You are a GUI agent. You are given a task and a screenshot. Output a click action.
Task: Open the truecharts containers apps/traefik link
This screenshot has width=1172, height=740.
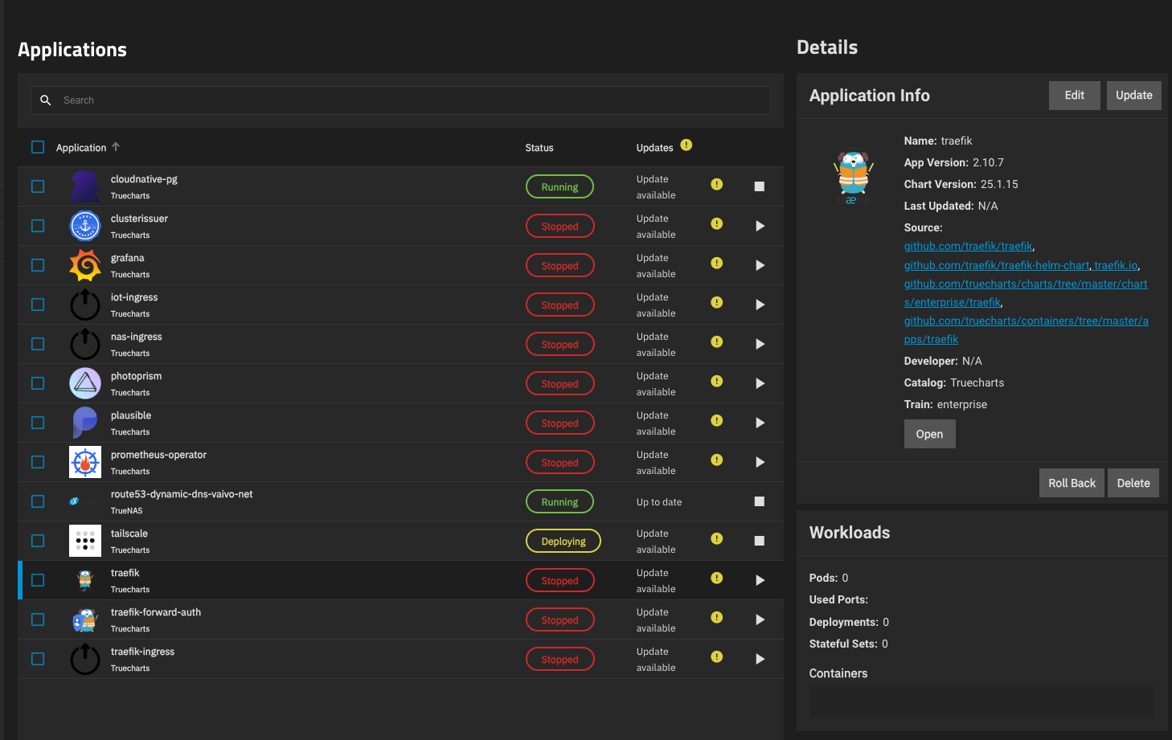click(1027, 330)
